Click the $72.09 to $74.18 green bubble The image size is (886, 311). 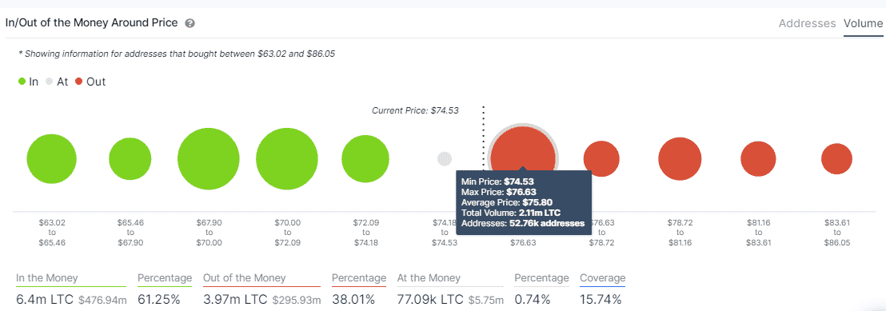coord(365,159)
